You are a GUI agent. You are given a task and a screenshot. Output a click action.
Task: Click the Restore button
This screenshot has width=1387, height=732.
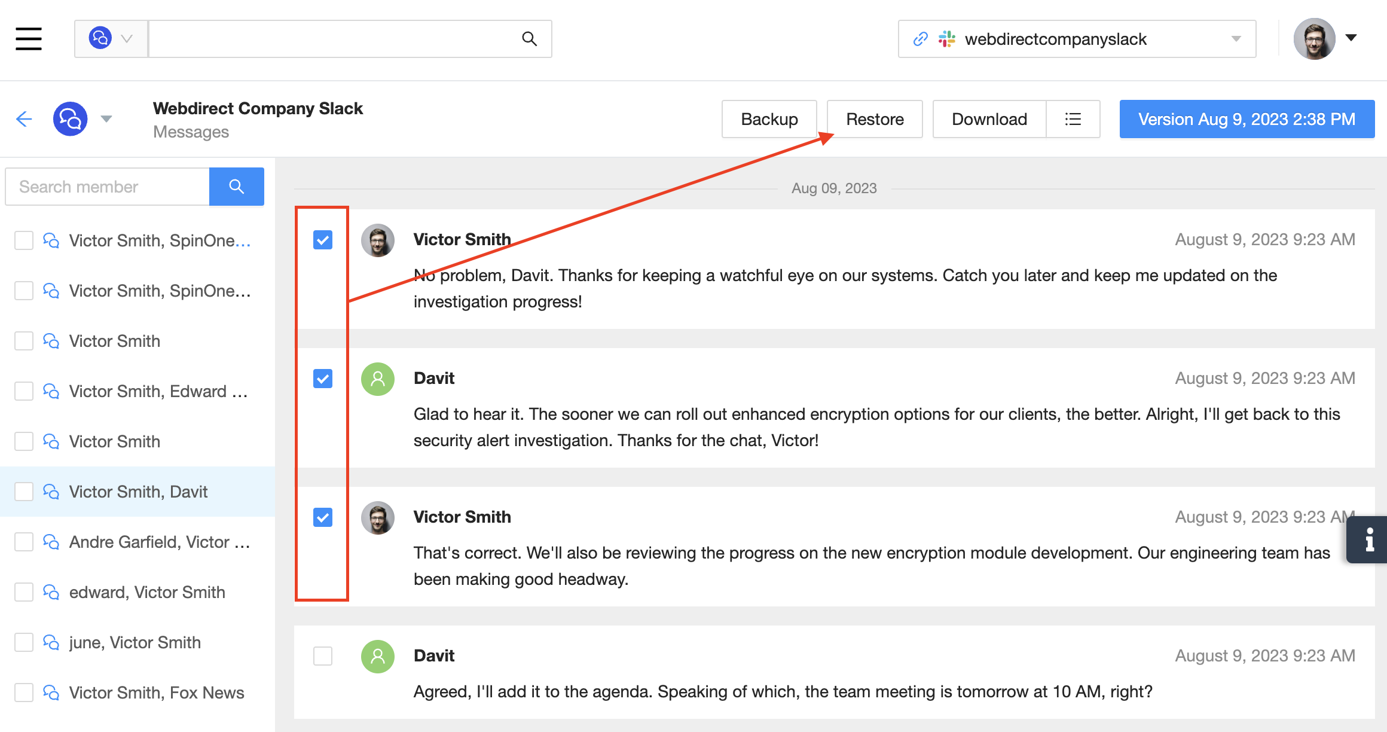click(x=875, y=119)
